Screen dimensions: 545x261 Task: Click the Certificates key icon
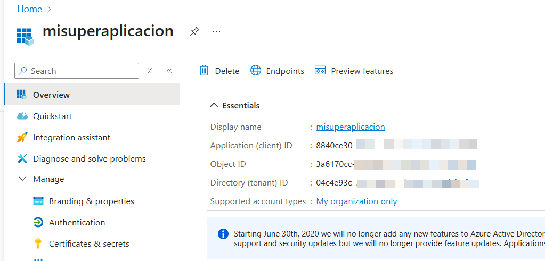[38, 243]
